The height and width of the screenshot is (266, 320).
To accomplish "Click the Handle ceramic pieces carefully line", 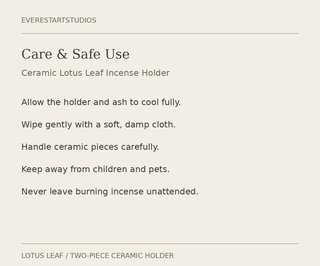I will click(90, 147).
